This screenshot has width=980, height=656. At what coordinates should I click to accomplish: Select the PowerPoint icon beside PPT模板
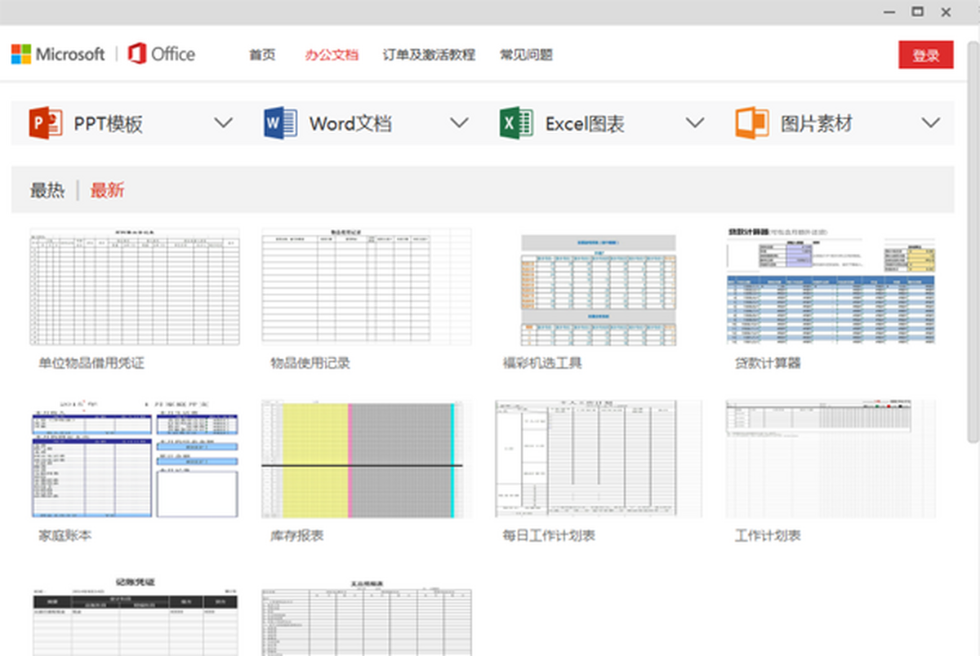(x=45, y=122)
